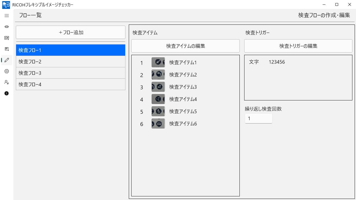Select 検査フロー1 in the flow list
The height and width of the screenshot is (200, 356).
pos(71,50)
